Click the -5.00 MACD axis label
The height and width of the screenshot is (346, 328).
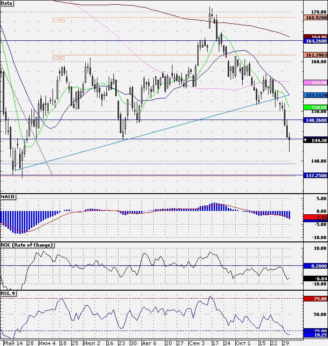(x=320, y=225)
